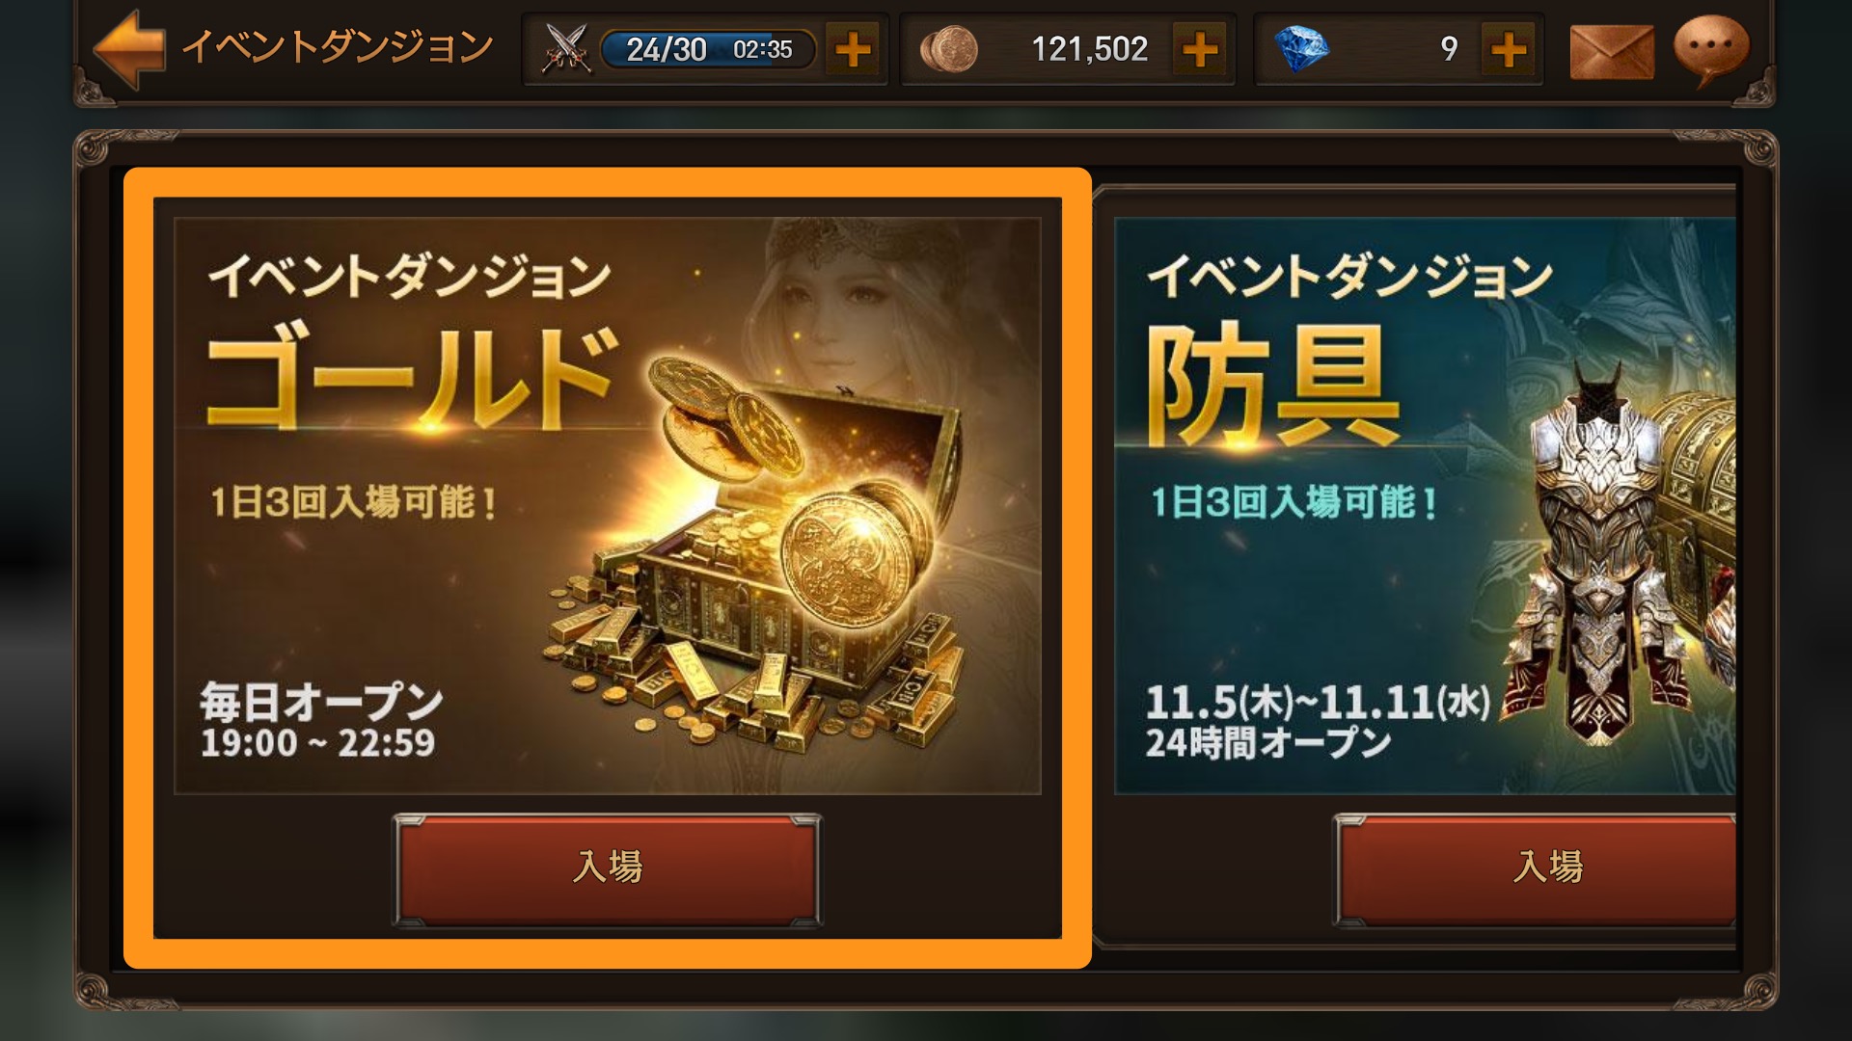Tap the 121,502 coin amount
This screenshot has height=1041, width=1852.
(x=1090, y=49)
